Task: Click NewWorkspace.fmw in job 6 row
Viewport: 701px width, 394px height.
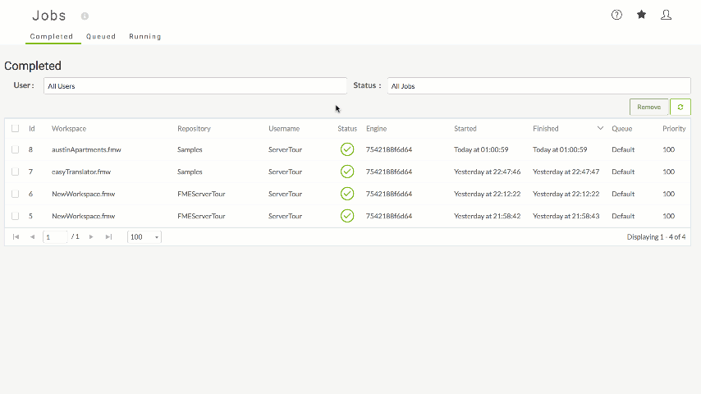Action: click(x=83, y=194)
